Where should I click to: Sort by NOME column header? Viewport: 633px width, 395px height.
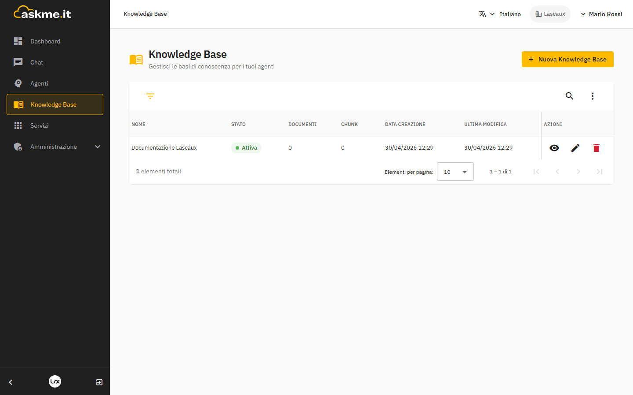[138, 124]
